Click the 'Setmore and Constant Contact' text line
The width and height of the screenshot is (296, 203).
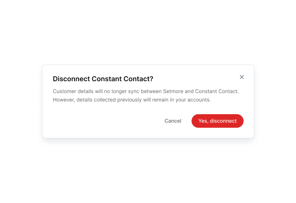pyautogui.click(x=146, y=91)
